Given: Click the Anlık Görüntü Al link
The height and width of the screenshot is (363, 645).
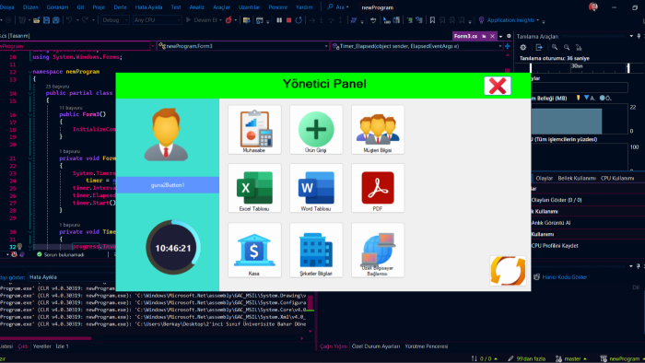Looking at the screenshot, I should [x=550, y=223].
